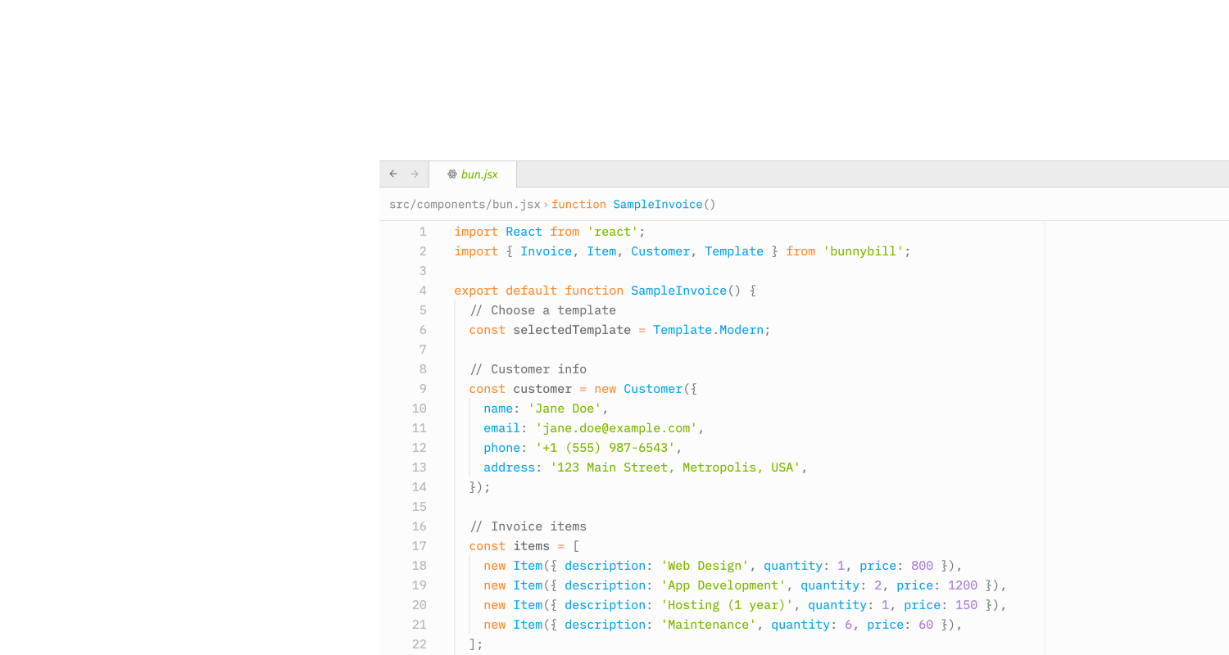Click the jane.doe@example.com email string
This screenshot has width=1229, height=655.
pos(616,427)
